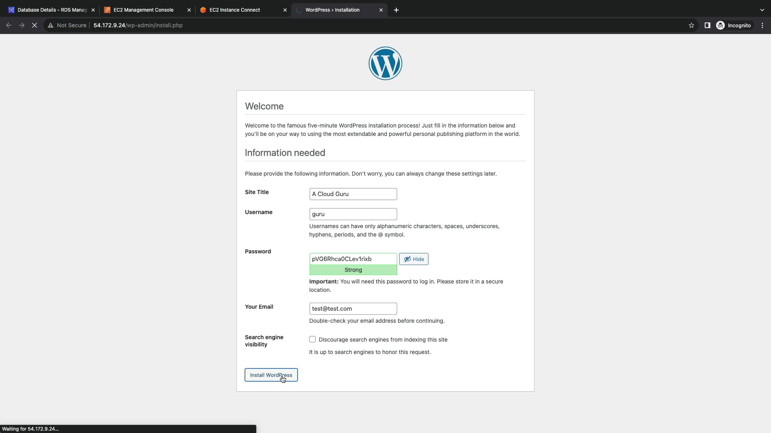Image resolution: width=771 pixels, height=433 pixels.
Task: Switch to EC2 Management Console tab
Action: 143,10
